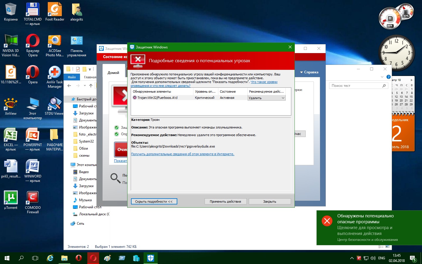Screen dimensions: 422x264
Task: Launch AnVir Task Manager icon
Action: point(55,77)
